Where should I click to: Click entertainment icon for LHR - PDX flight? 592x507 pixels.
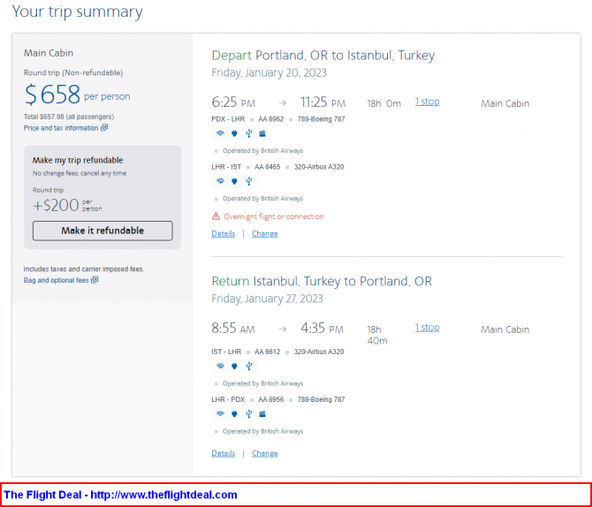pos(262,413)
